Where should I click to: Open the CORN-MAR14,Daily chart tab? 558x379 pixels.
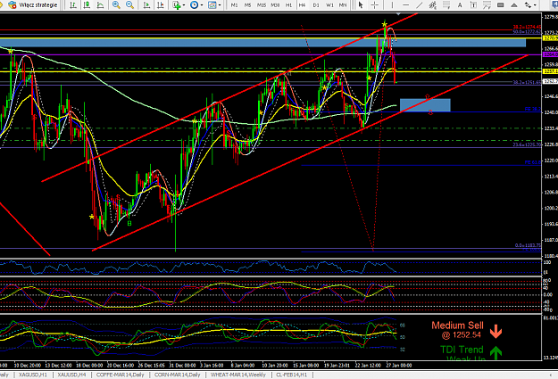pyautogui.click(x=178, y=375)
